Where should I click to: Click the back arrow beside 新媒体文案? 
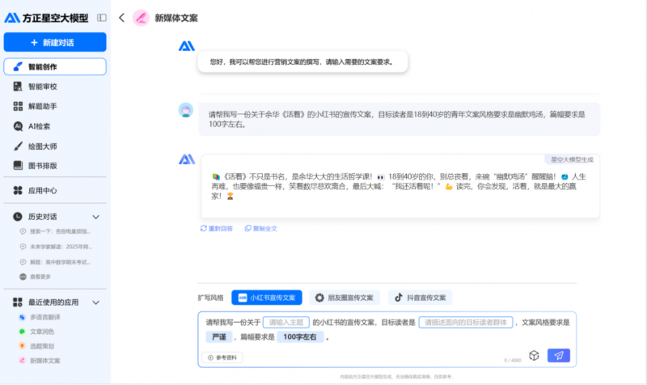(121, 17)
